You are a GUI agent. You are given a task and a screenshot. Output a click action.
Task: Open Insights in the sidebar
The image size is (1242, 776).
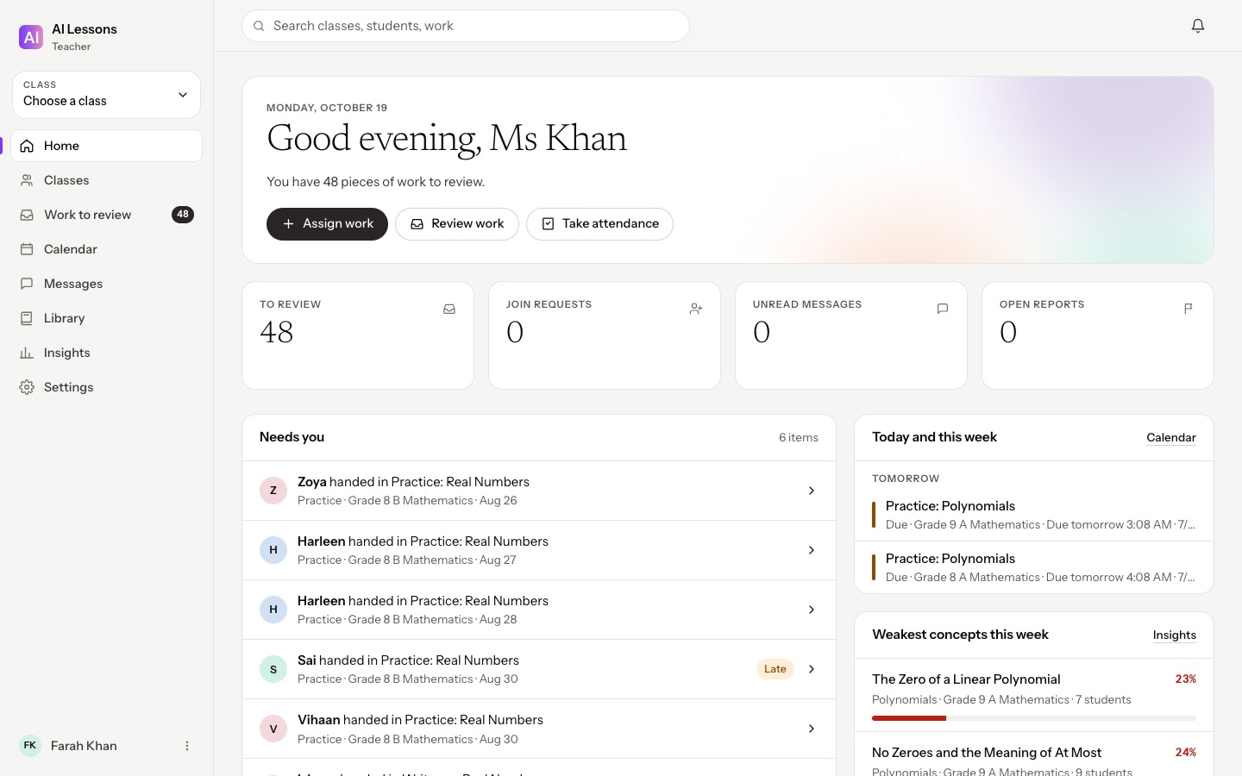pyautogui.click(x=107, y=353)
